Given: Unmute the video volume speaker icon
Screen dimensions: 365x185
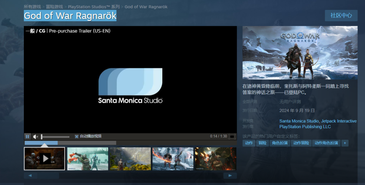Looking at the screenshot, I should (x=35, y=137).
